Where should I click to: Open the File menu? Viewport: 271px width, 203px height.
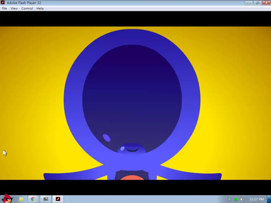click(4, 8)
